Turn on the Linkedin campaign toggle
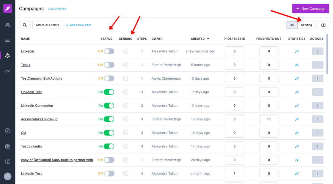The image size is (333, 184). (x=109, y=51)
